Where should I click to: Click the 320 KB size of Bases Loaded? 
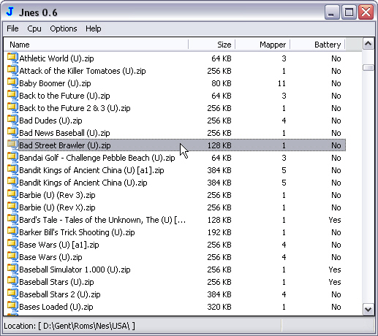click(219, 307)
